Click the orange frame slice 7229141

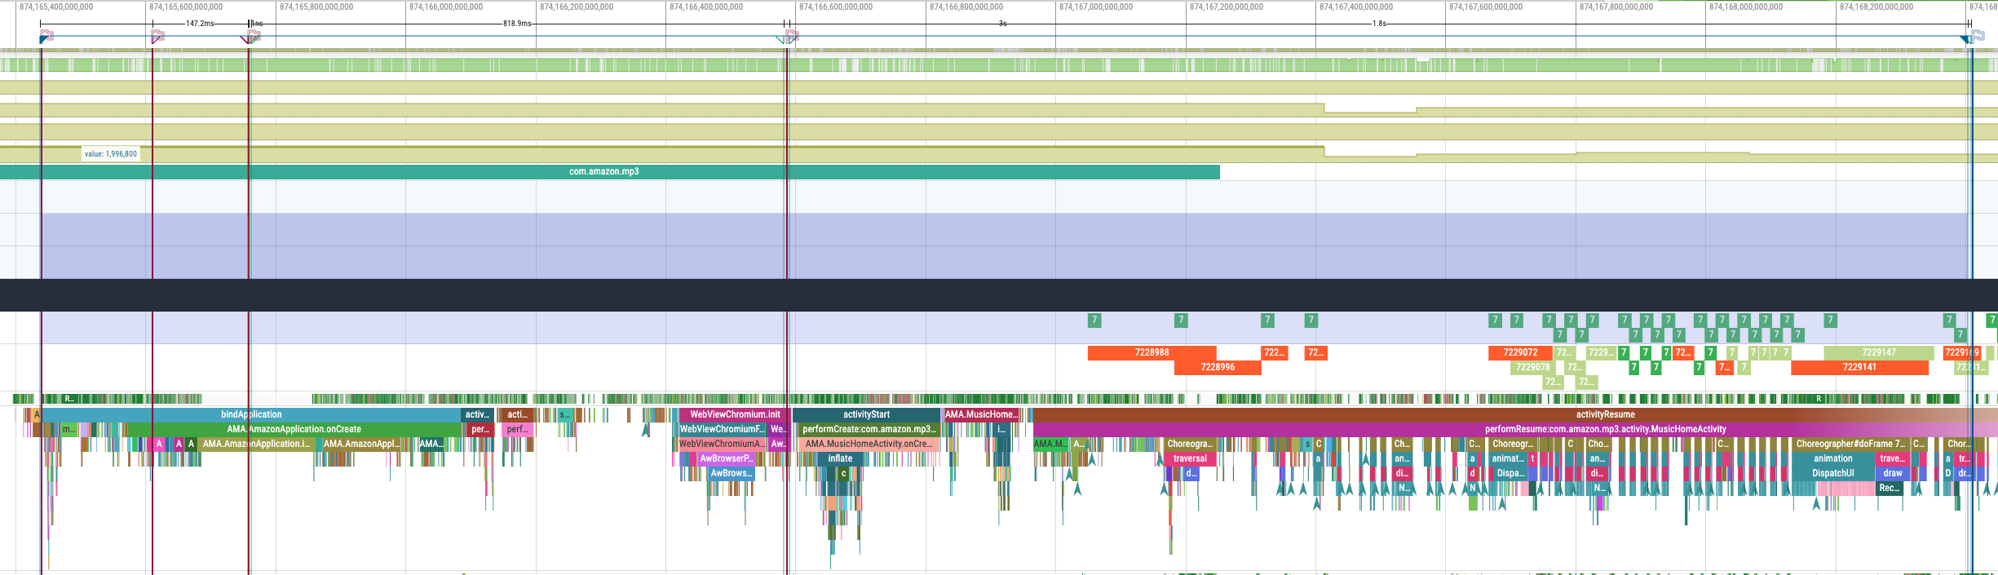coord(1859,367)
